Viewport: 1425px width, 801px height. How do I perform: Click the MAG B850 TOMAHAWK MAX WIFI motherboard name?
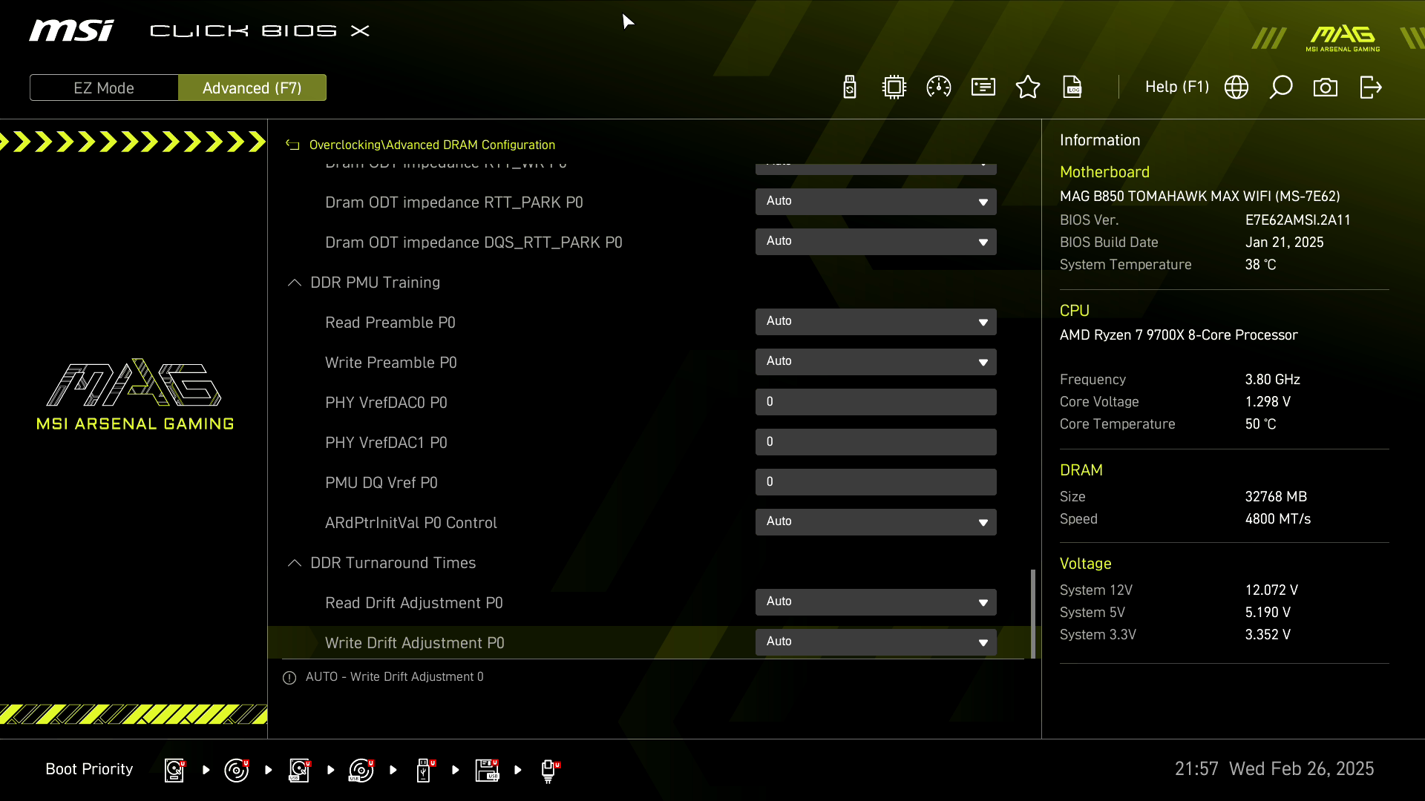(x=1200, y=197)
